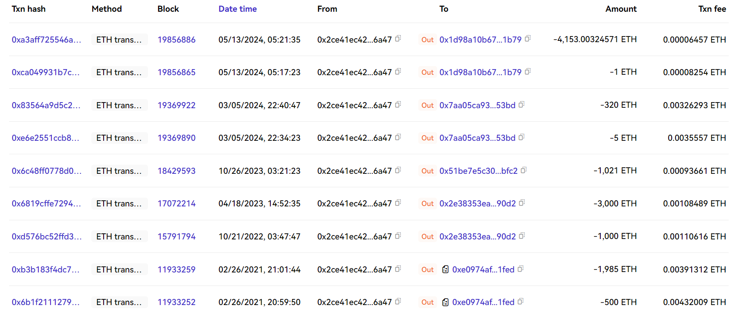Screen dimensions: 740x312
Task: Open transaction hash 0x6b1f2111279...
Action: (x=45, y=302)
